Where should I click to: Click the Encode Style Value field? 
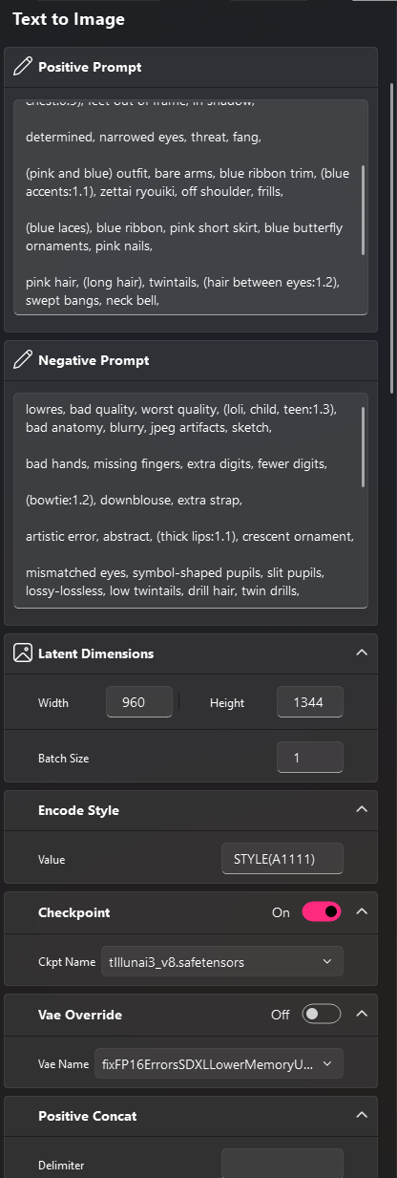pos(282,859)
